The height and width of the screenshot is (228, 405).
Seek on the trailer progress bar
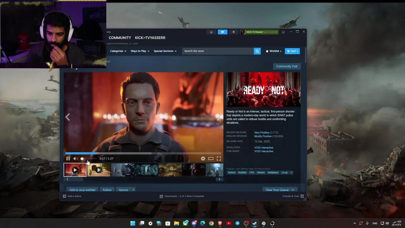tap(143, 153)
